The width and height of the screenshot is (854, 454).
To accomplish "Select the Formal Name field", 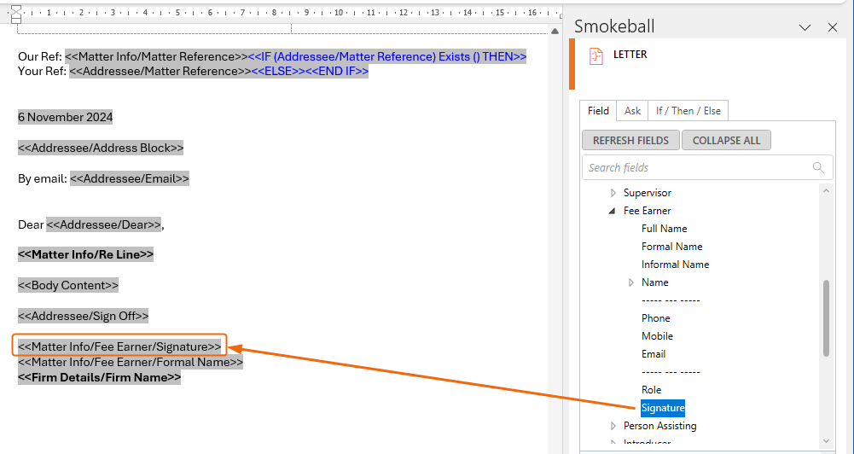I will click(671, 247).
